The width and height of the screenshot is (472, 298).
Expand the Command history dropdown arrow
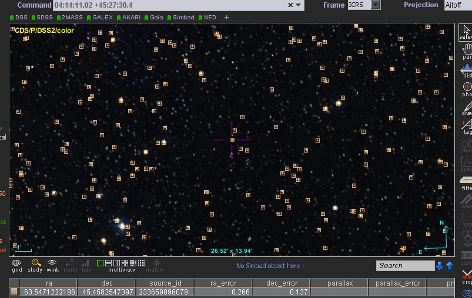300,5
